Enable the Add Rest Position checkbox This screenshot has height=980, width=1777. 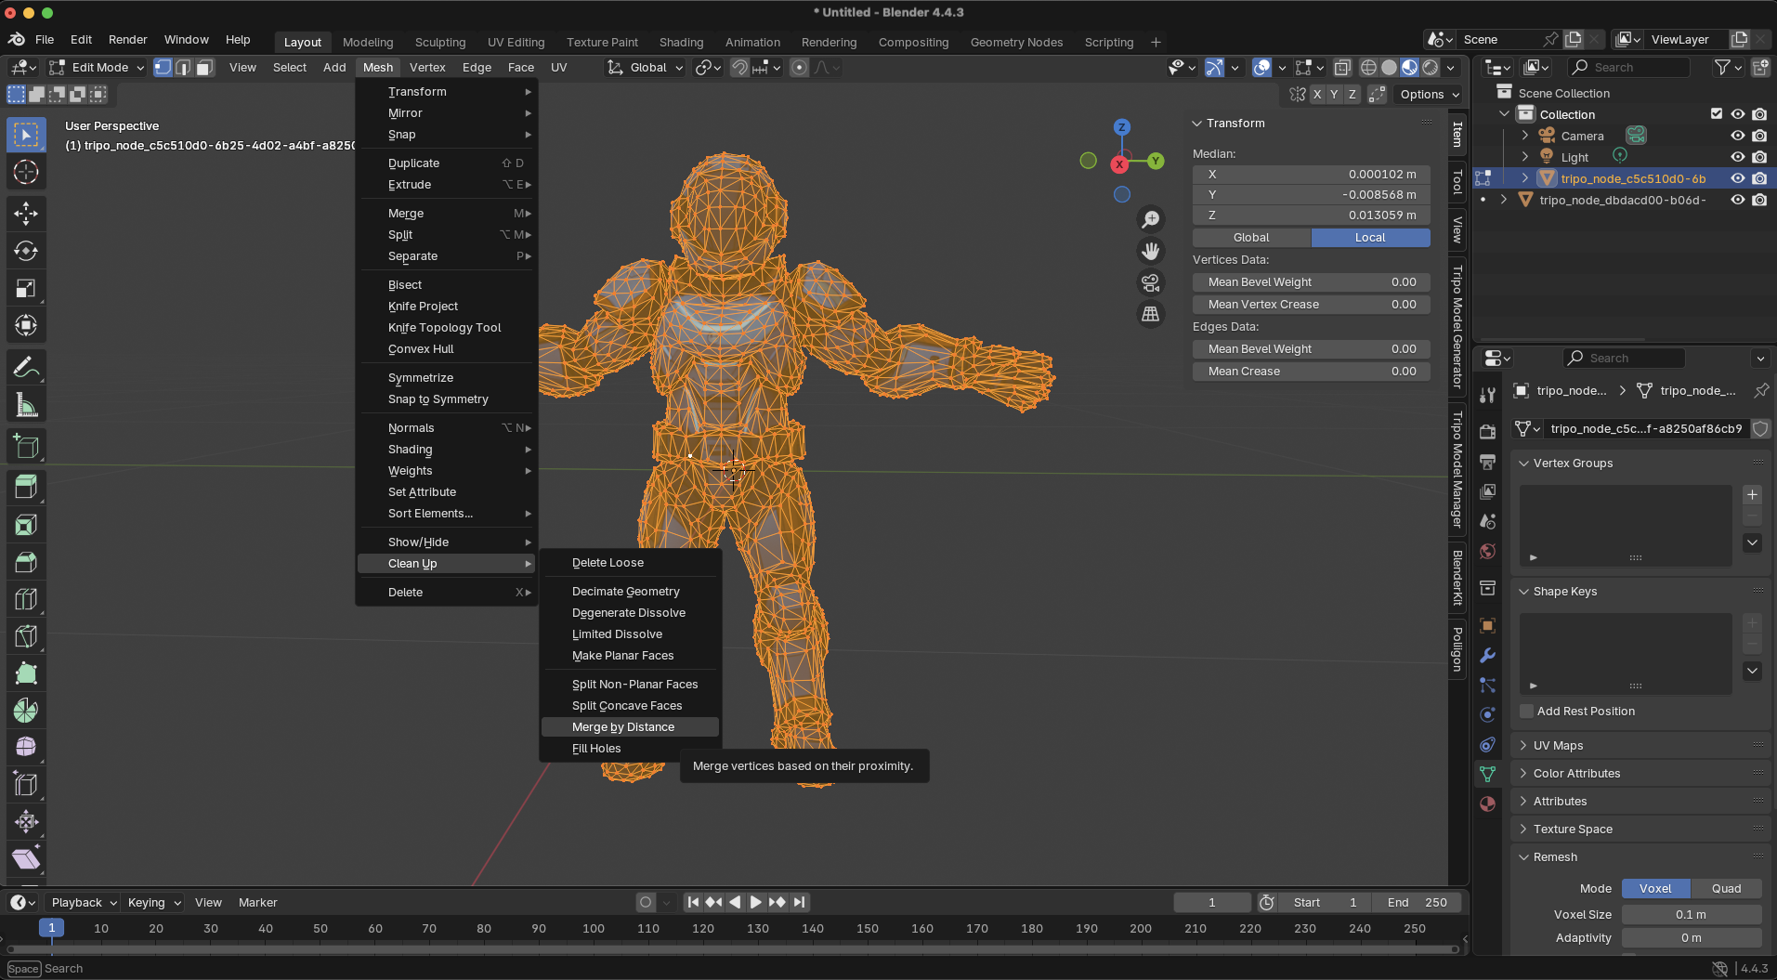click(x=1526, y=712)
